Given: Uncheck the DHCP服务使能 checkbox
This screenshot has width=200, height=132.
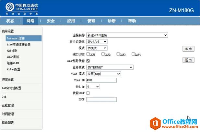Looking at the screenshot, I should [88, 61].
